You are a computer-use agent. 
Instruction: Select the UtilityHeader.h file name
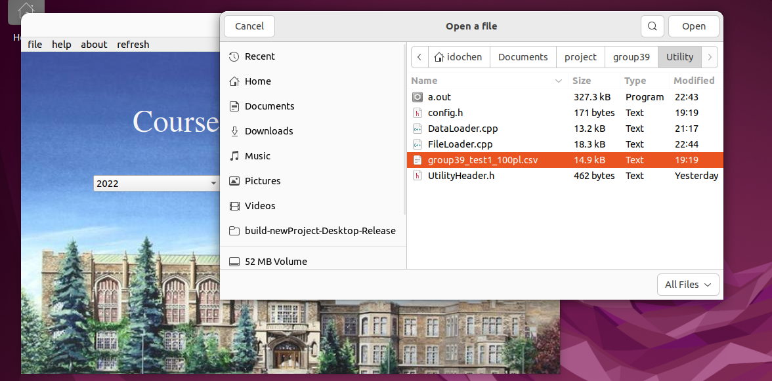[x=461, y=176]
